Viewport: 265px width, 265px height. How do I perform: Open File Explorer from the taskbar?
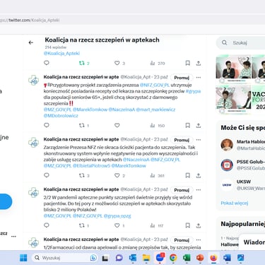(146, 258)
